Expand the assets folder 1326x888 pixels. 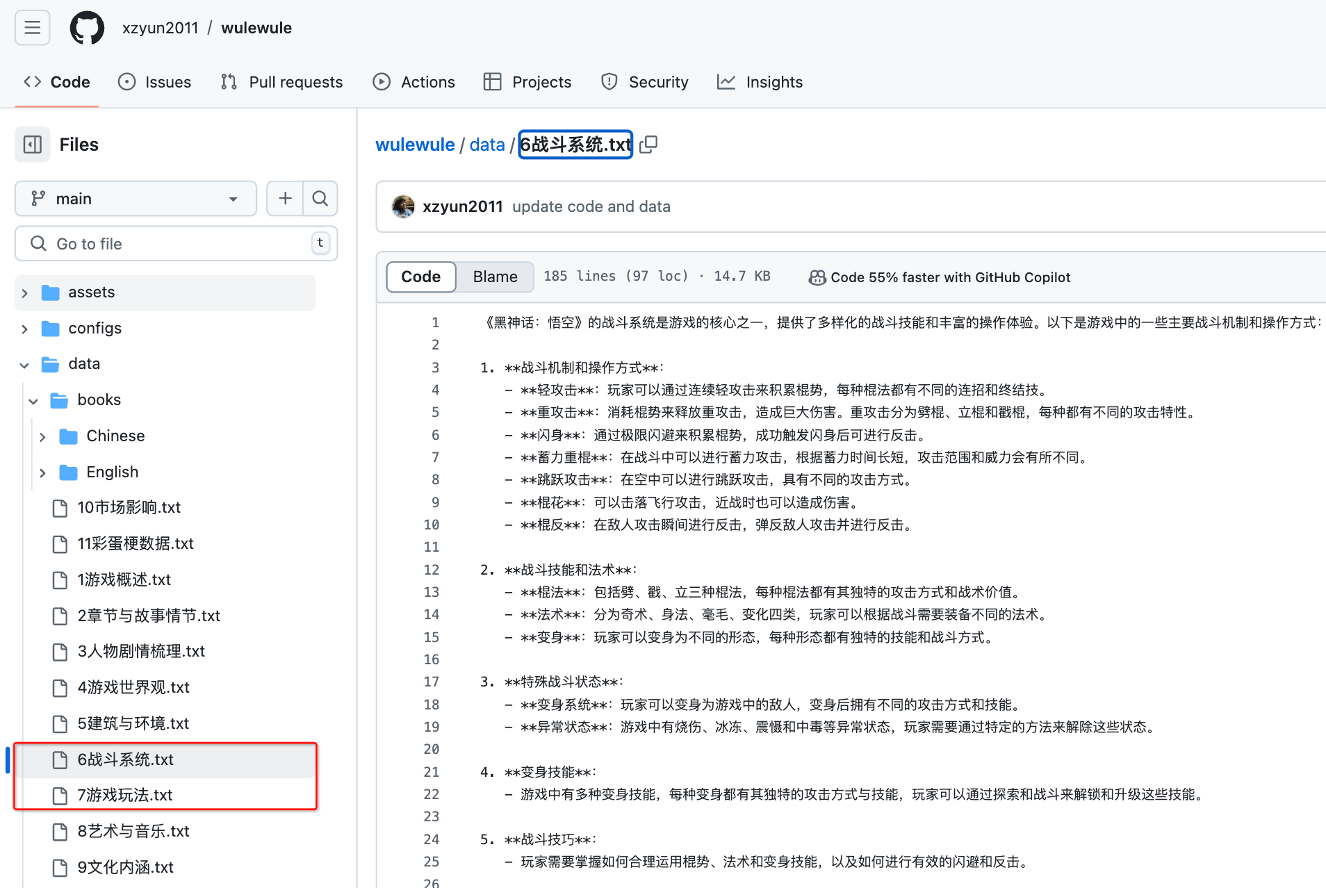(25, 293)
